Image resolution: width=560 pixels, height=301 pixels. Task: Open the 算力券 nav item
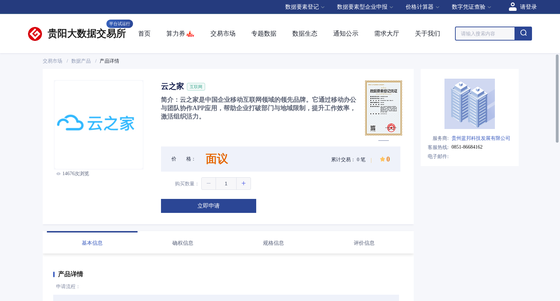(176, 34)
